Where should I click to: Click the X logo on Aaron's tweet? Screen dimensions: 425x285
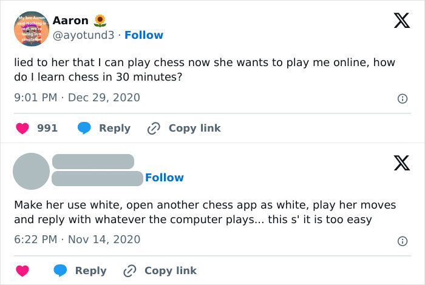[401, 21]
